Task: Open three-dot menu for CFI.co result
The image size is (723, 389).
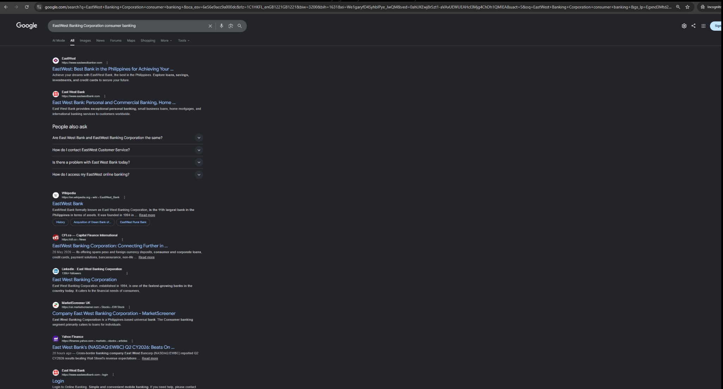Action: tap(122, 239)
